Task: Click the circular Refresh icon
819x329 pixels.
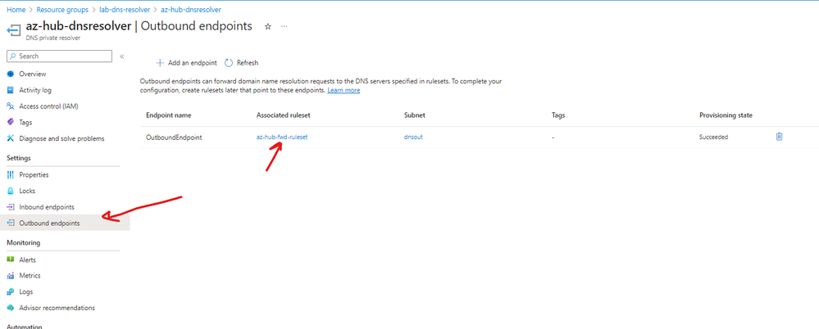Action: 229,63
